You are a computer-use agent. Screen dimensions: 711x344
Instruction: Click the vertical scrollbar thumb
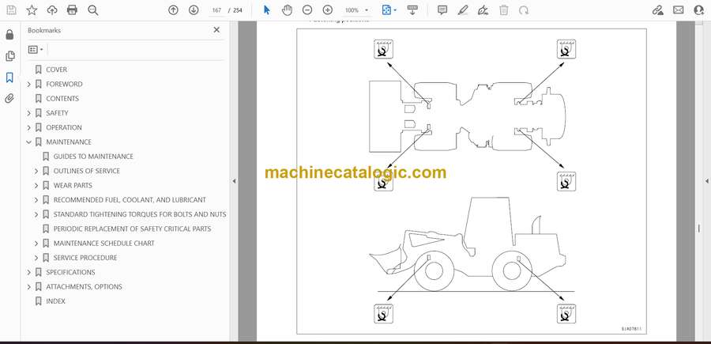[x=699, y=229]
